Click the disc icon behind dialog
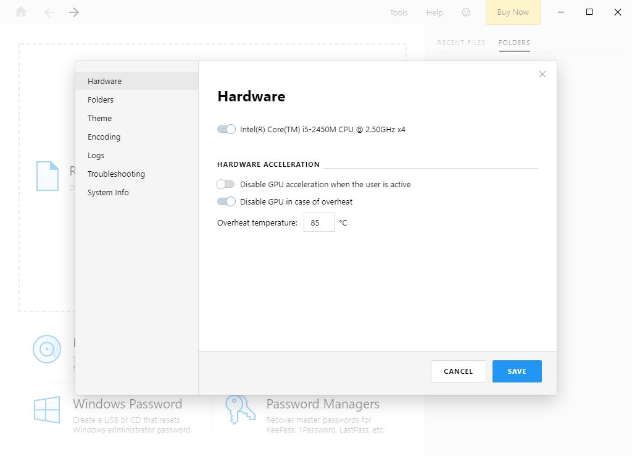The image size is (632, 456). (x=47, y=349)
